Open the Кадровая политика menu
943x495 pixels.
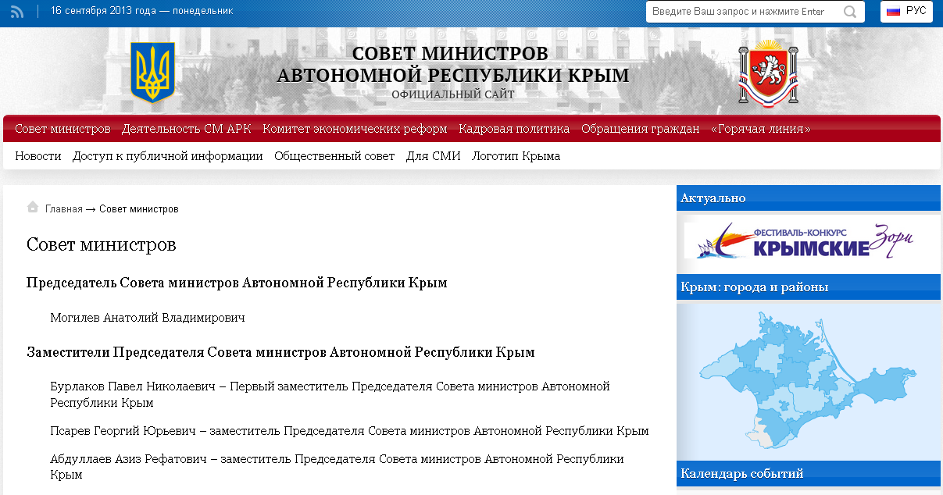point(513,128)
